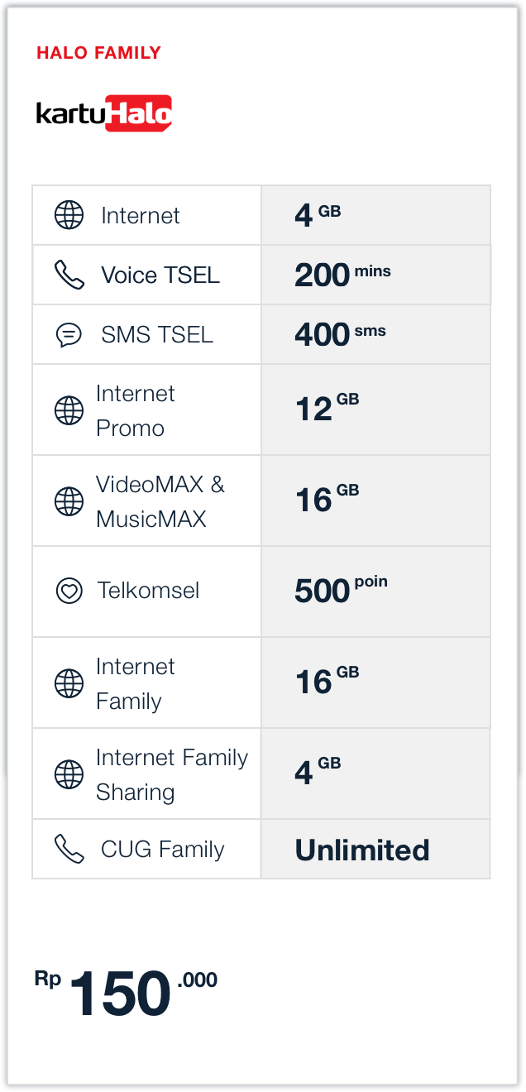Click the 500 poin value
The width and height of the screenshot is (526, 1092).
click(x=341, y=591)
